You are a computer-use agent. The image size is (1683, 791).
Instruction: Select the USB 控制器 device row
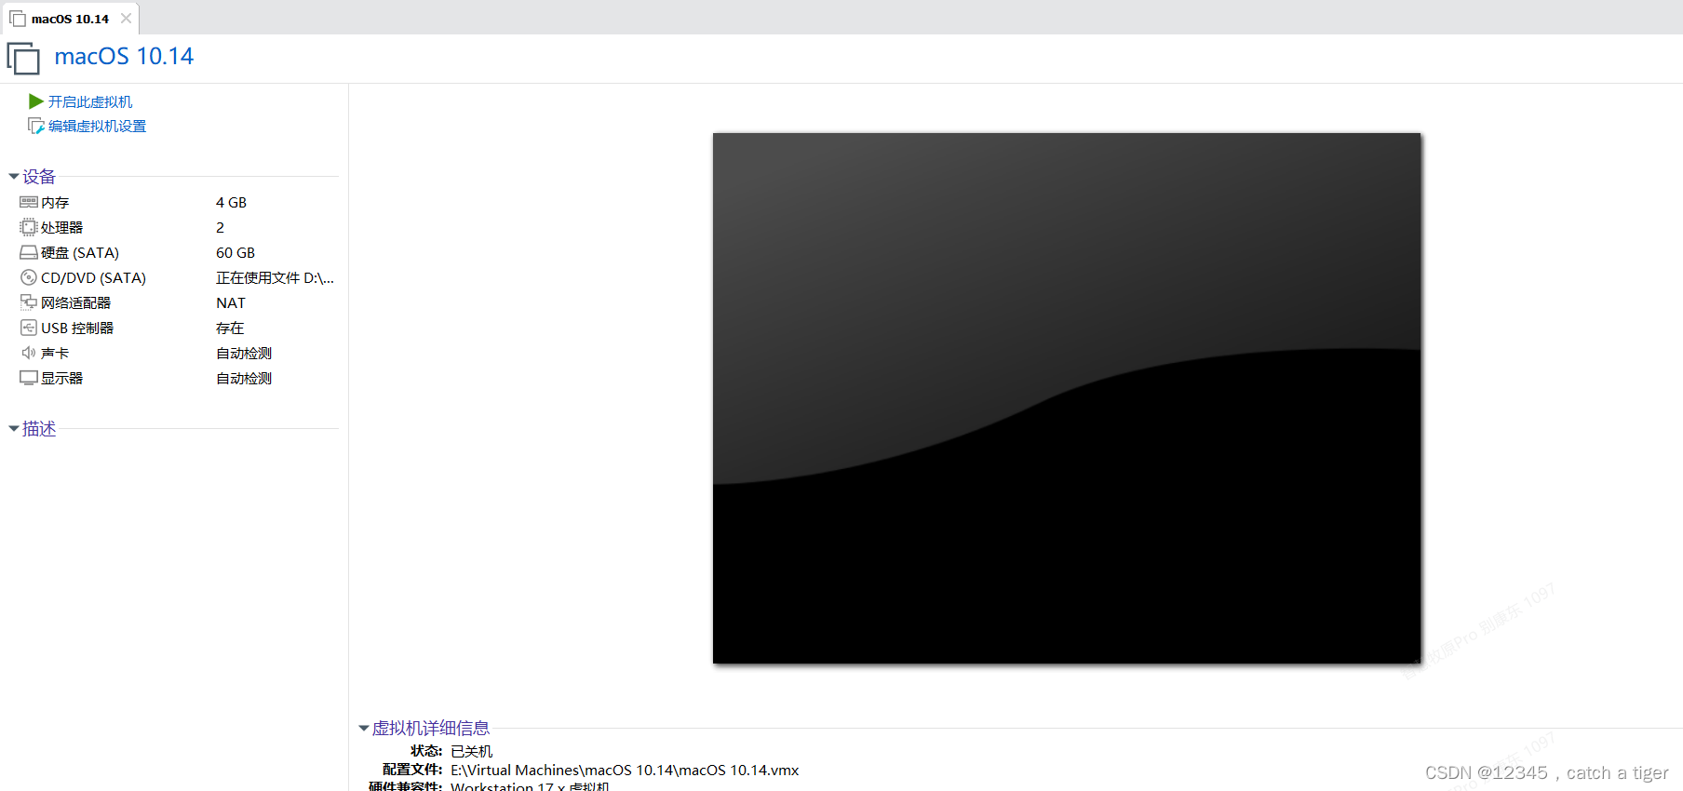pyautogui.click(x=177, y=328)
